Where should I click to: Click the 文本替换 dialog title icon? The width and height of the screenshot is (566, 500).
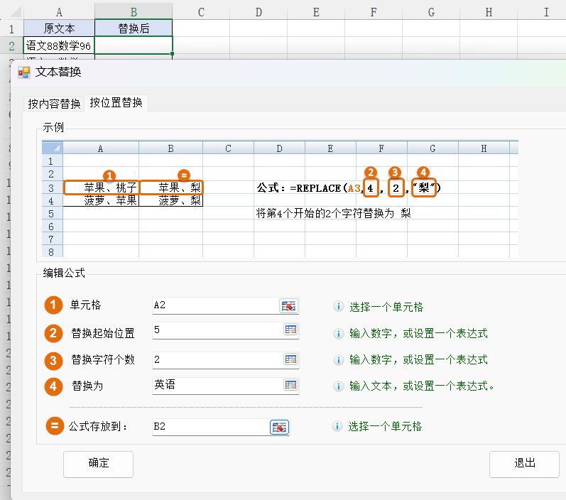pyautogui.click(x=24, y=72)
